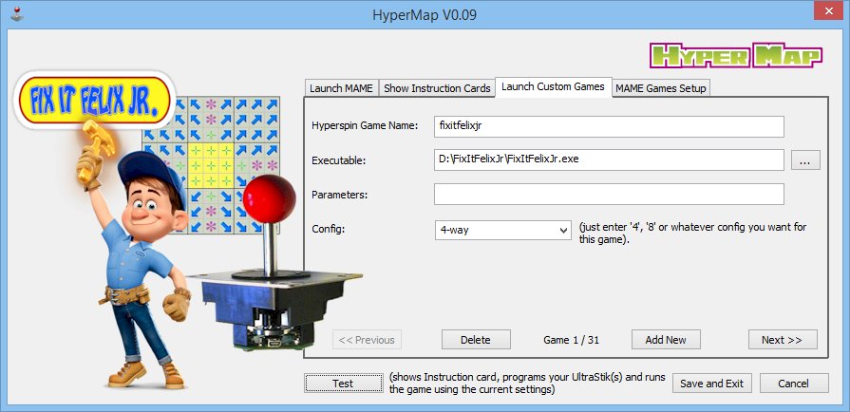
Task: Cancel the HyperMap dialog
Action: [794, 384]
